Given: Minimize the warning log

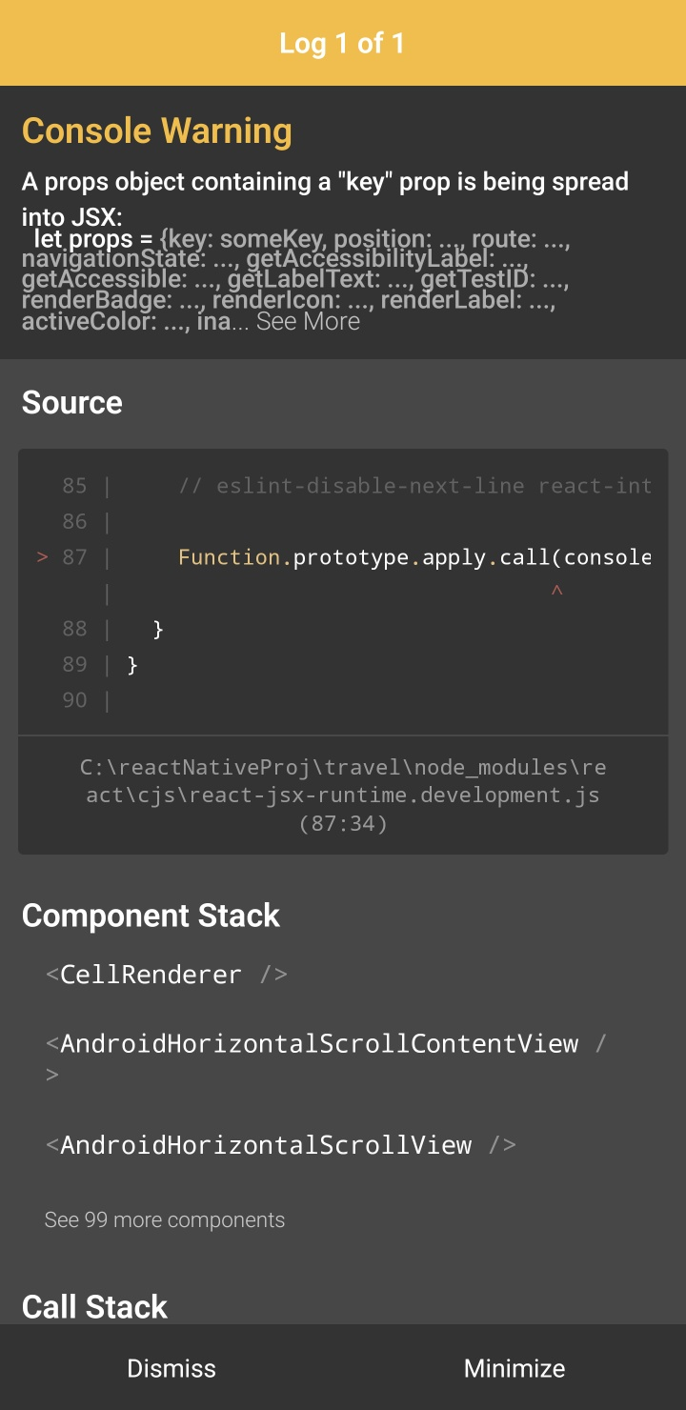Looking at the screenshot, I should point(514,1368).
